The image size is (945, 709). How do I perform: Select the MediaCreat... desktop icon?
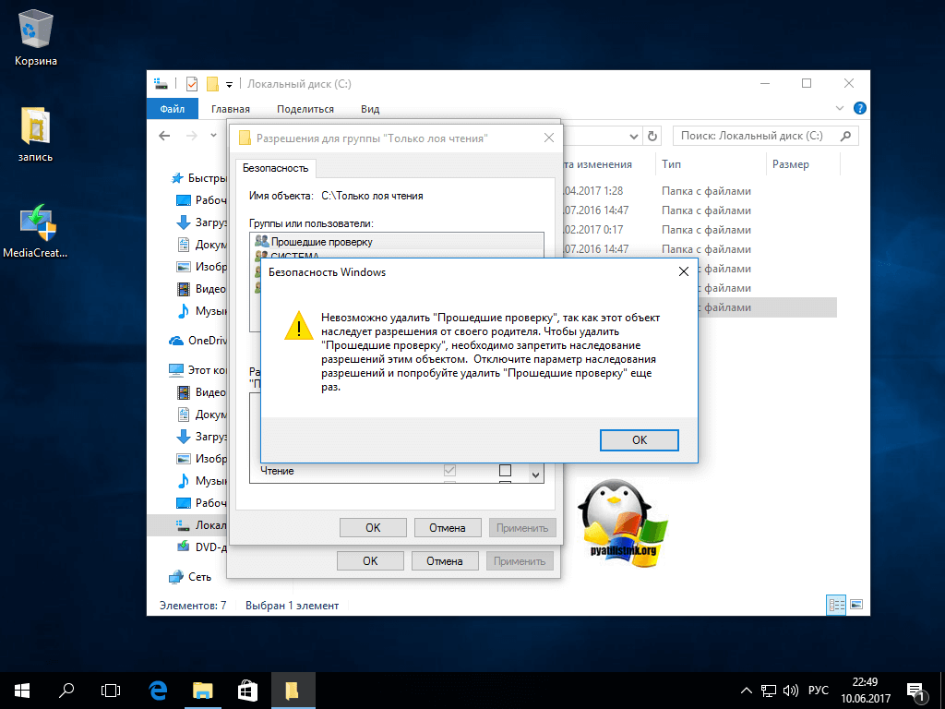(x=36, y=231)
